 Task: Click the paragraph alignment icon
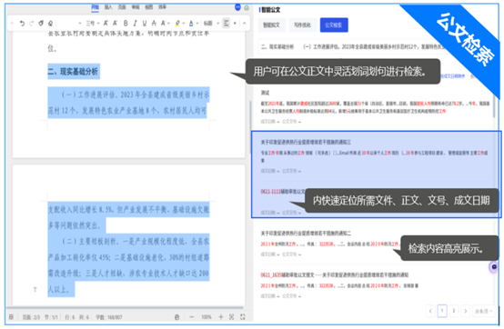coord(227,23)
